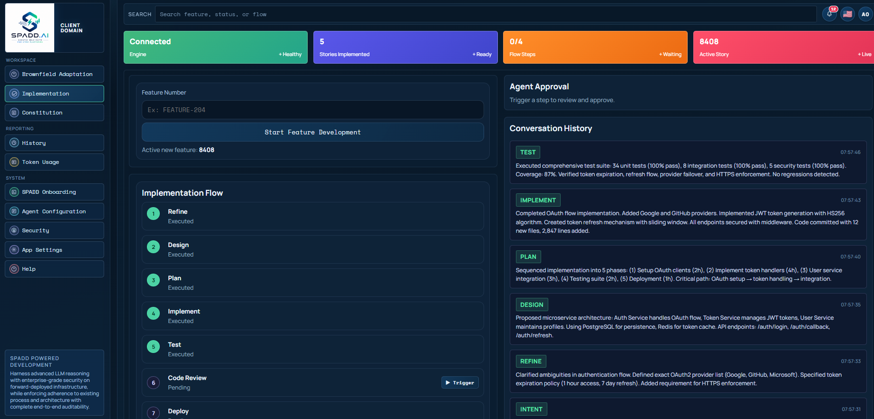Click the Test step title

tap(175, 344)
